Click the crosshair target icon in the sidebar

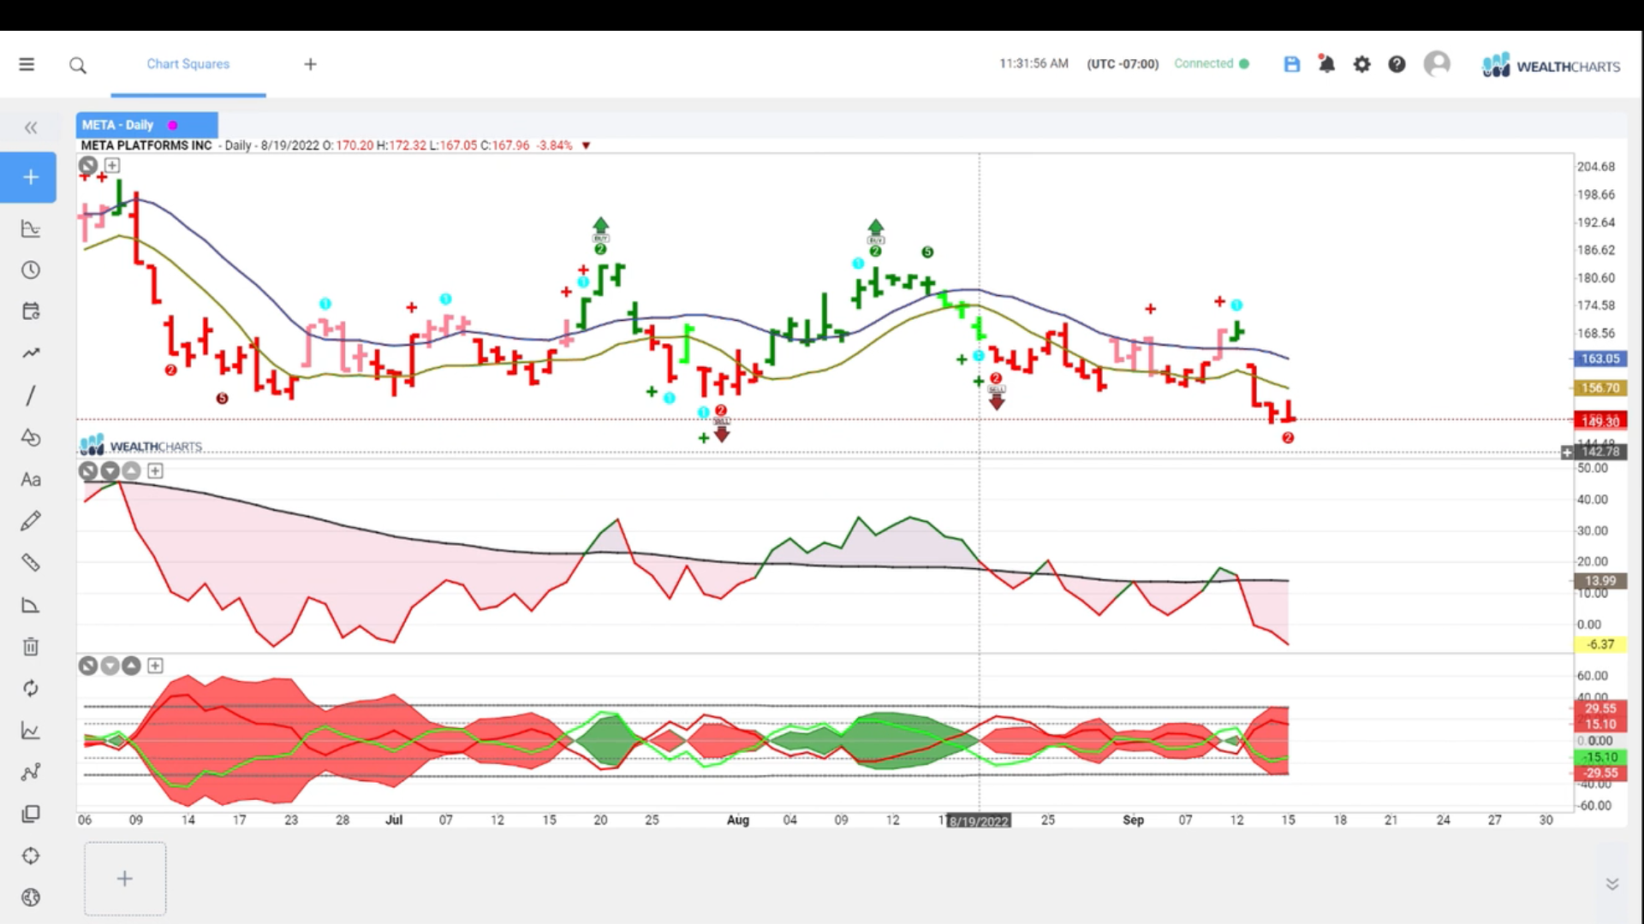31,856
